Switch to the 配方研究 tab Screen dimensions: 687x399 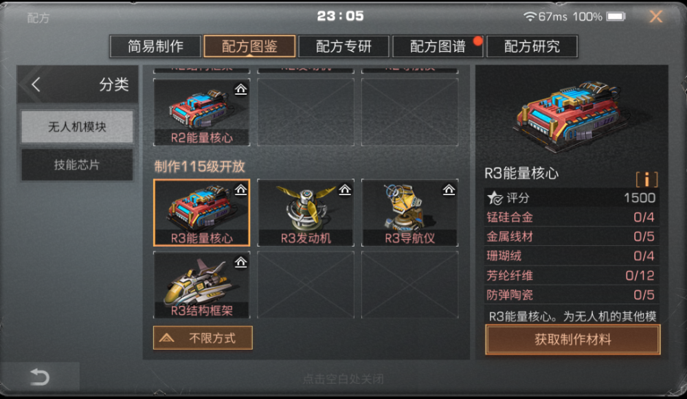[x=532, y=47]
